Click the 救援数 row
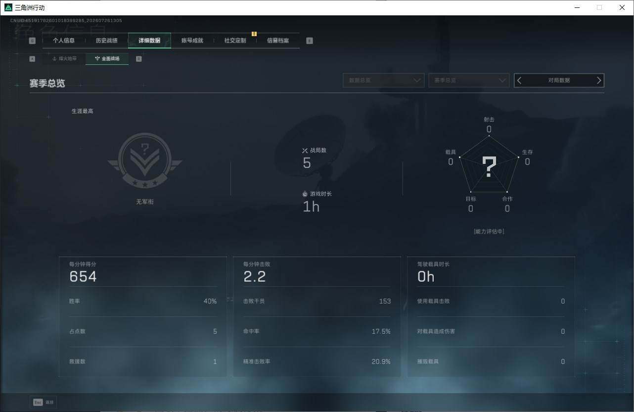This screenshot has height=412, width=634. pyautogui.click(x=143, y=361)
